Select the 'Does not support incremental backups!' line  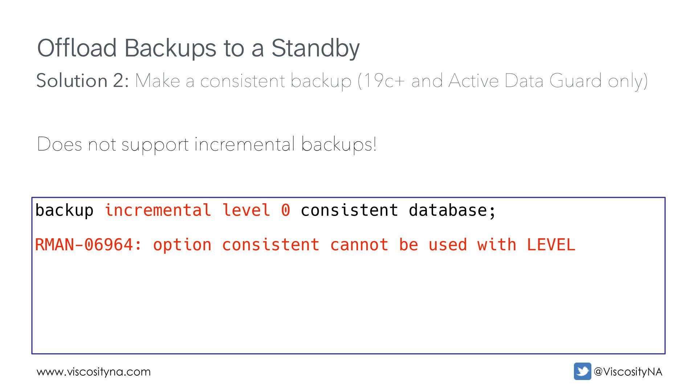pyautogui.click(x=207, y=144)
